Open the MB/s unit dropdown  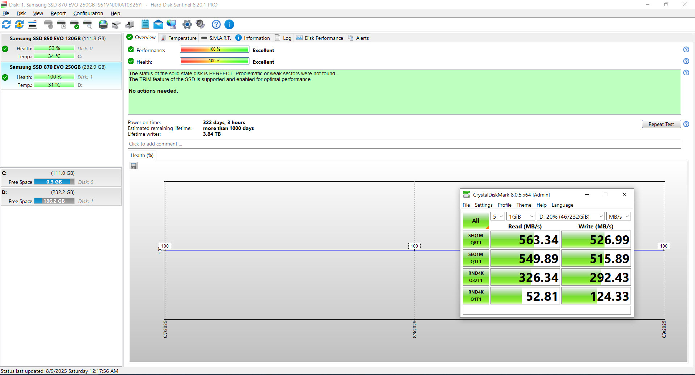tap(619, 216)
